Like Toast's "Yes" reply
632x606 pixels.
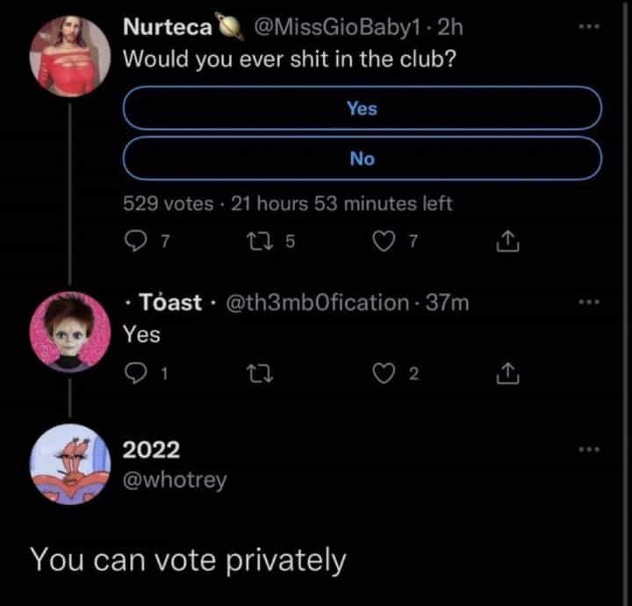[x=385, y=376]
